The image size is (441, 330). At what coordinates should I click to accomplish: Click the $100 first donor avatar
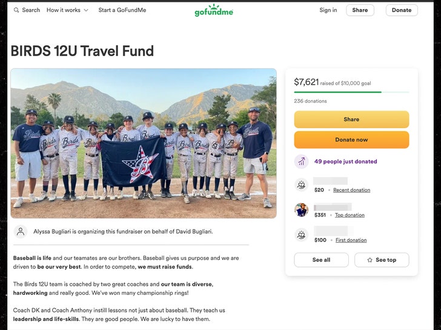click(x=301, y=235)
